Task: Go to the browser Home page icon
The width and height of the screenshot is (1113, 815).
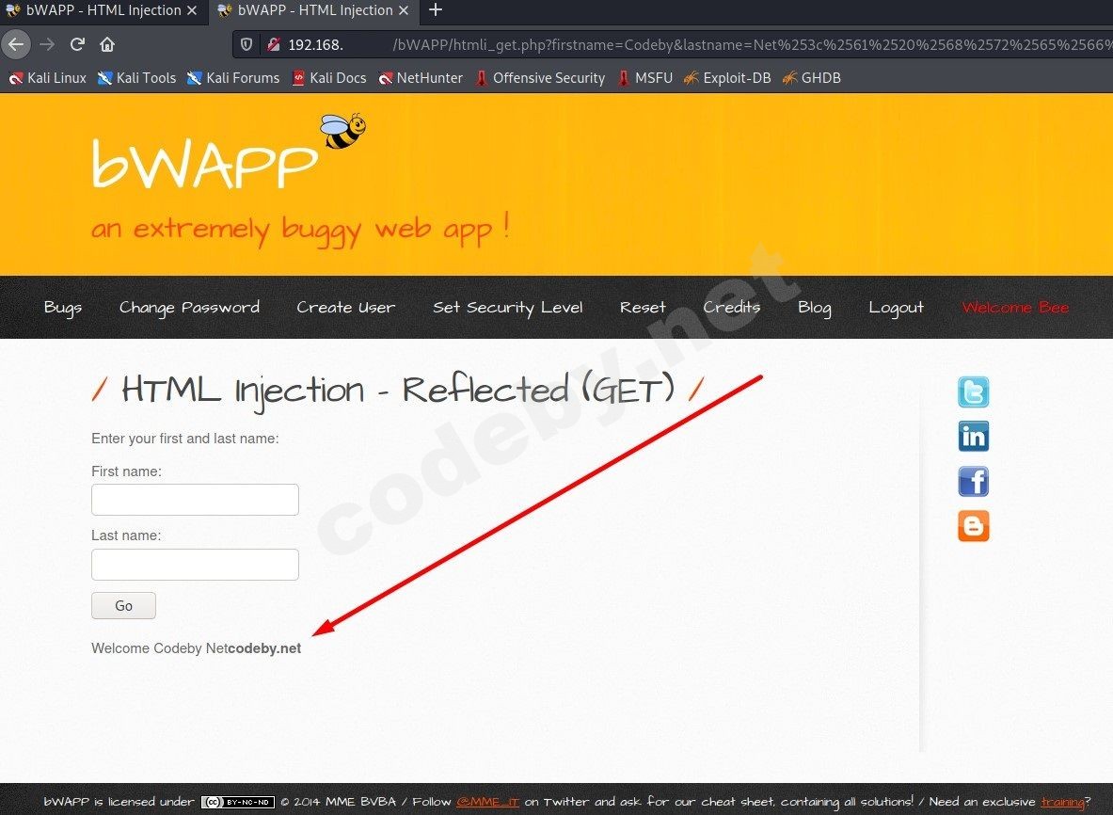Action: (107, 45)
